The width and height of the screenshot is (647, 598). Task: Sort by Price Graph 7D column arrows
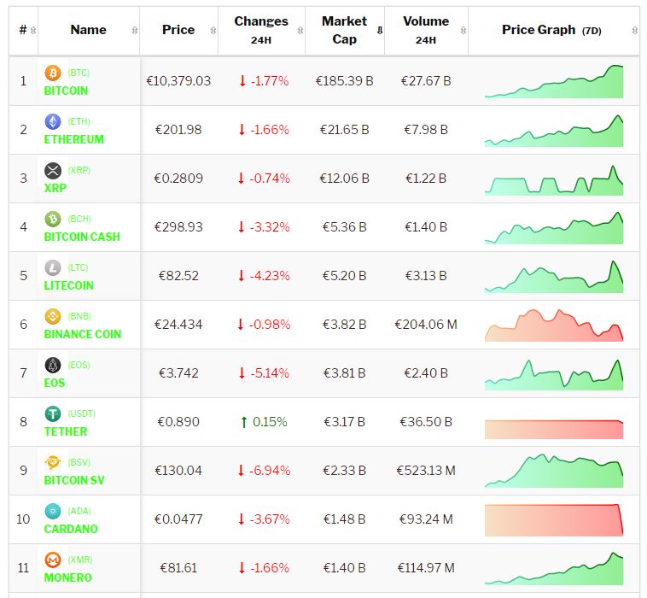pos(633,30)
